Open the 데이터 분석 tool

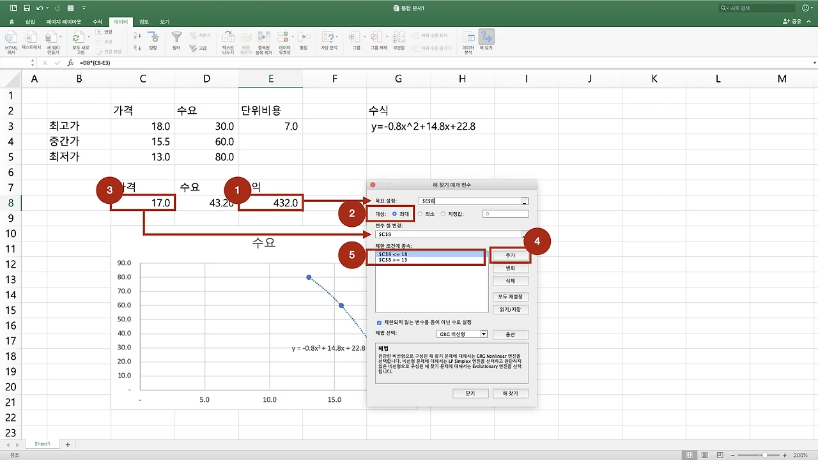[x=468, y=42]
